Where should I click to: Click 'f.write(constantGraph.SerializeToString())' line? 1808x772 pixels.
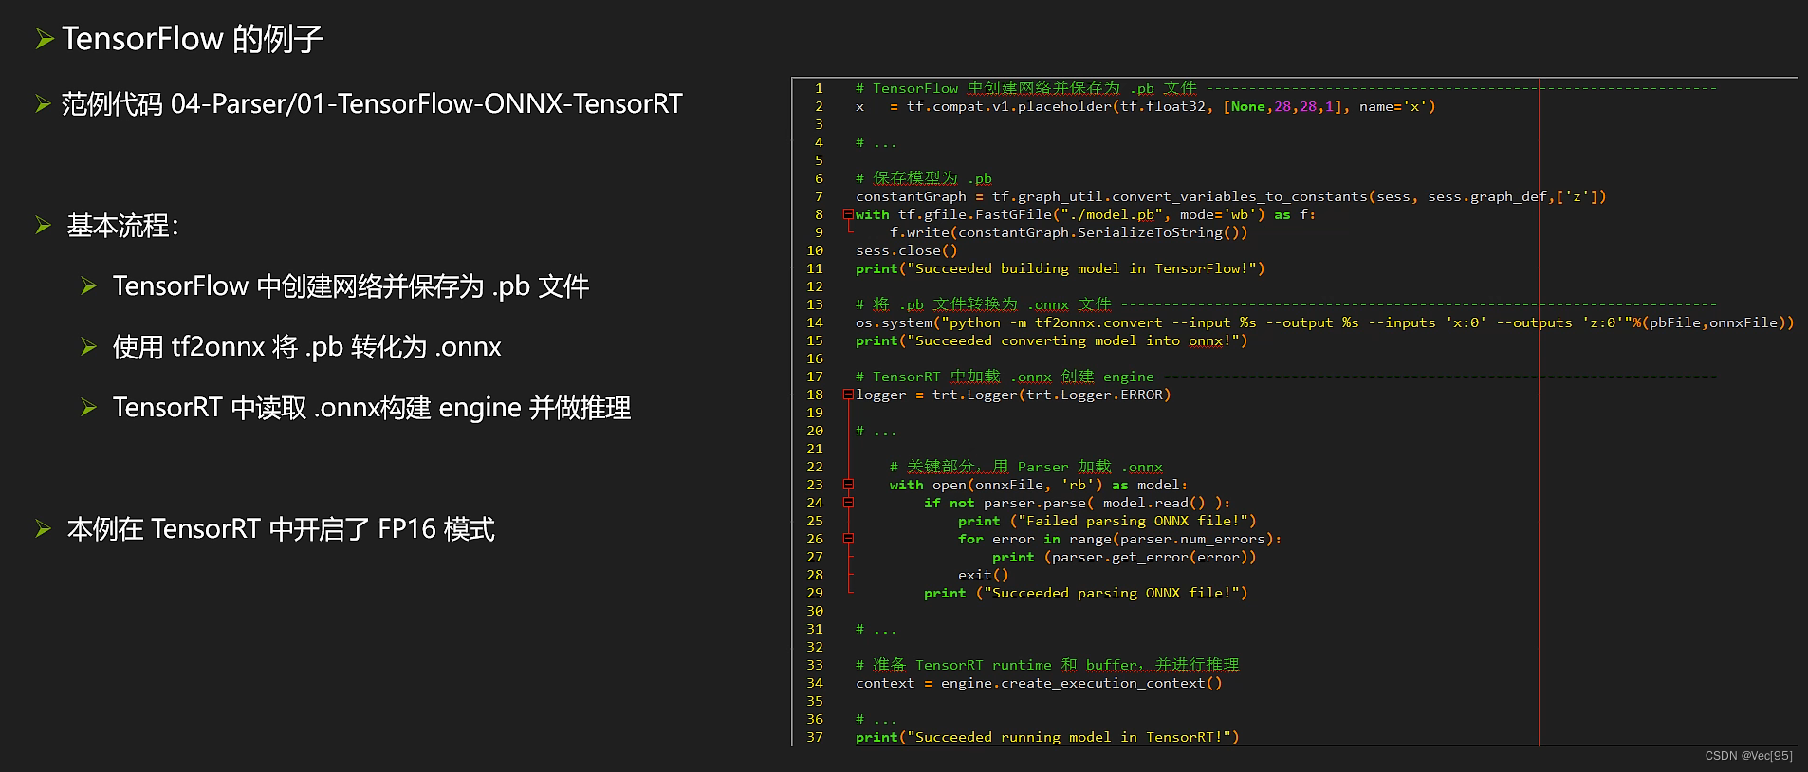tap(1068, 232)
